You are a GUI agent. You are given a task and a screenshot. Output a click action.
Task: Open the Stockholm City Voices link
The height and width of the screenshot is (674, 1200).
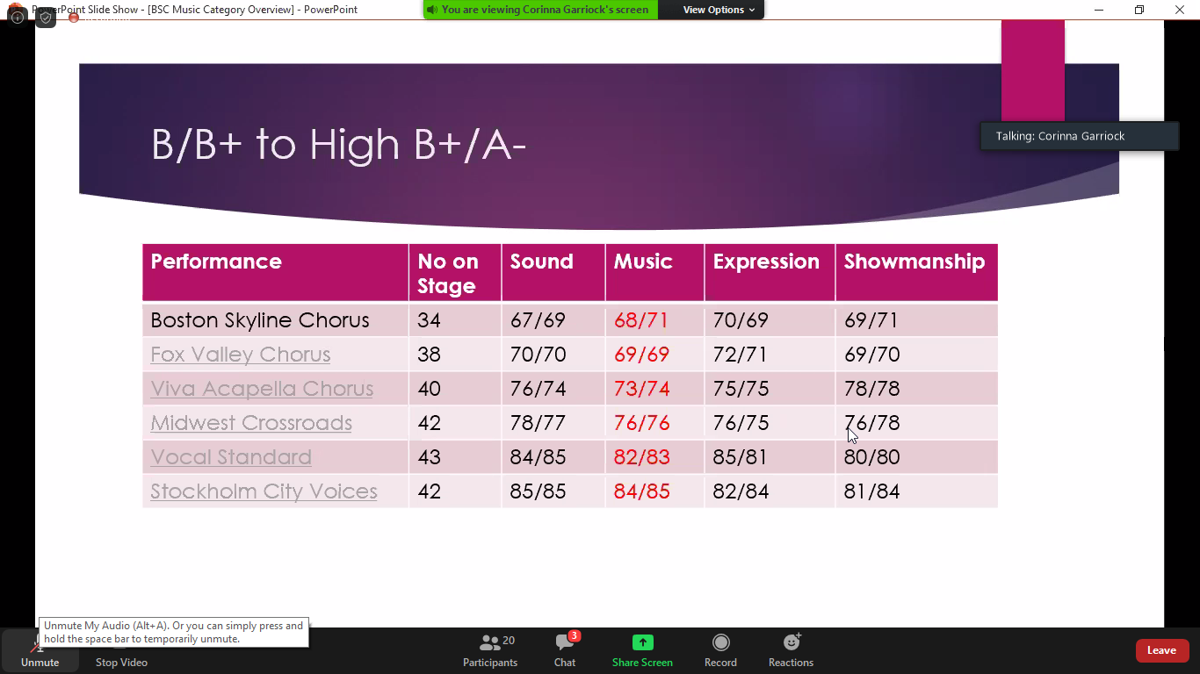pos(264,491)
